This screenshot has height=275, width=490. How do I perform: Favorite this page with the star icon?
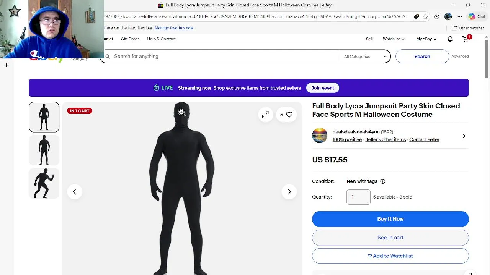point(425,17)
